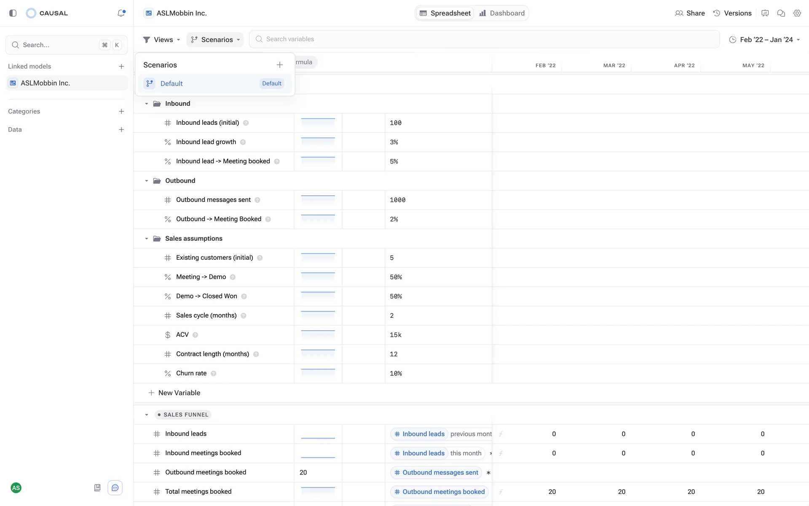Click the Share button

[690, 13]
